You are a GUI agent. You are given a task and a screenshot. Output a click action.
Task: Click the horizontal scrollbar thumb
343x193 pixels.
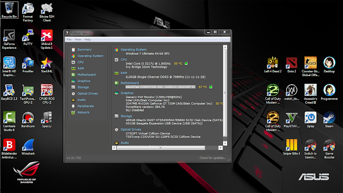point(161,148)
